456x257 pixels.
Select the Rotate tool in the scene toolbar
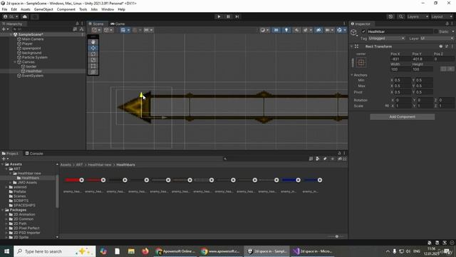(x=93, y=54)
